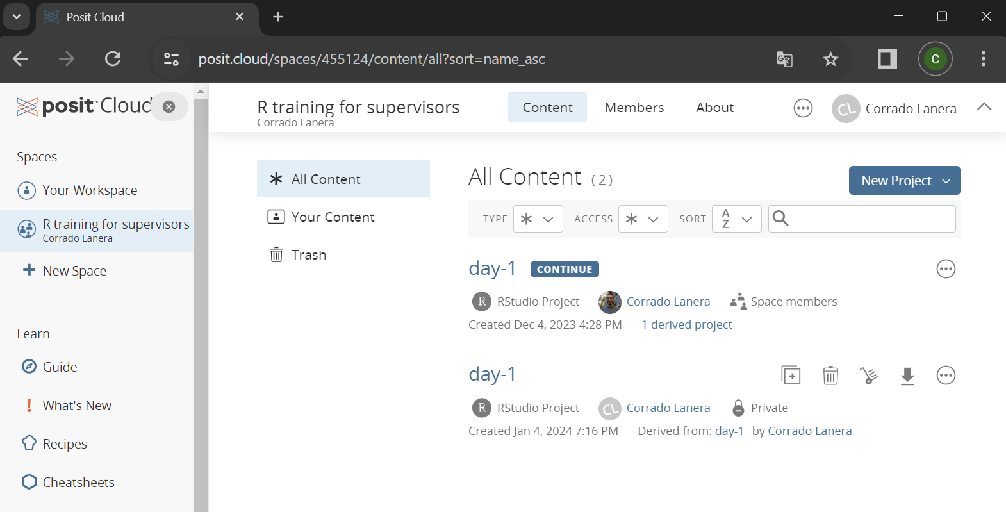Collapse the account menu chevron by Corrado Lanera
The width and height of the screenshot is (1006, 512).
(x=984, y=107)
